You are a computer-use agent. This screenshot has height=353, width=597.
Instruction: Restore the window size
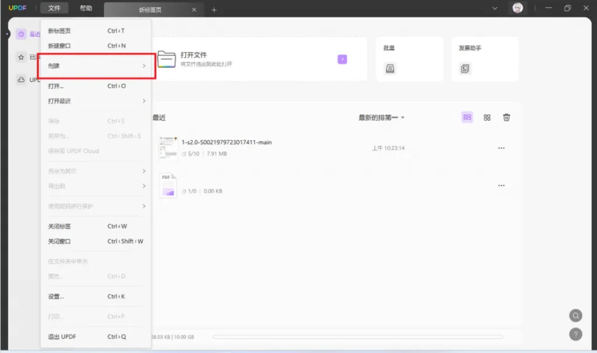pyautogui.click(x=567, y=8)
